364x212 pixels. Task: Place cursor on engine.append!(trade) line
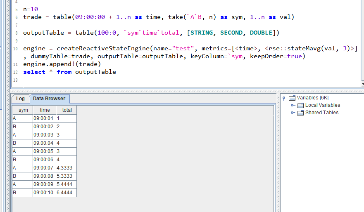click(62, 64)
